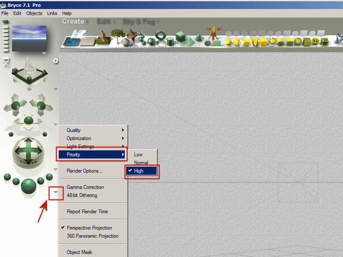This screenshot has width=343, height=257.
Task: Open the trackball options triangle
Action: click(x=56, y=169)
